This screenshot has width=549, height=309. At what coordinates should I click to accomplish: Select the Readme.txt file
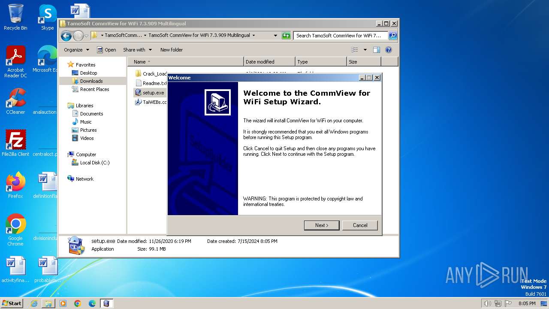pos(151,83)
